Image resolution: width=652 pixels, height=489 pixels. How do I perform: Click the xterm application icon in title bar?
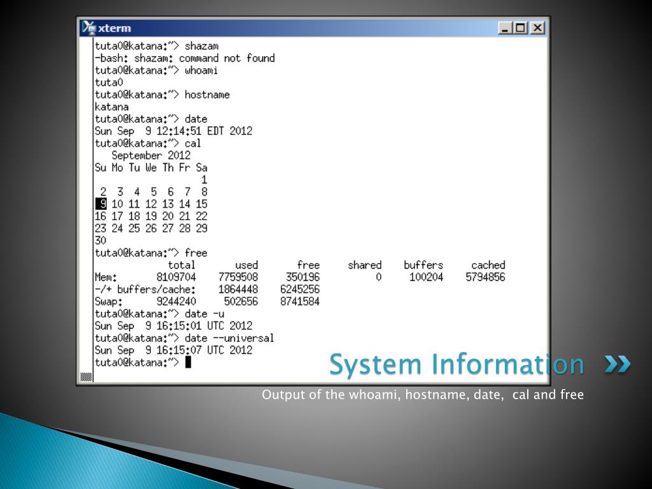pos(89,28)
